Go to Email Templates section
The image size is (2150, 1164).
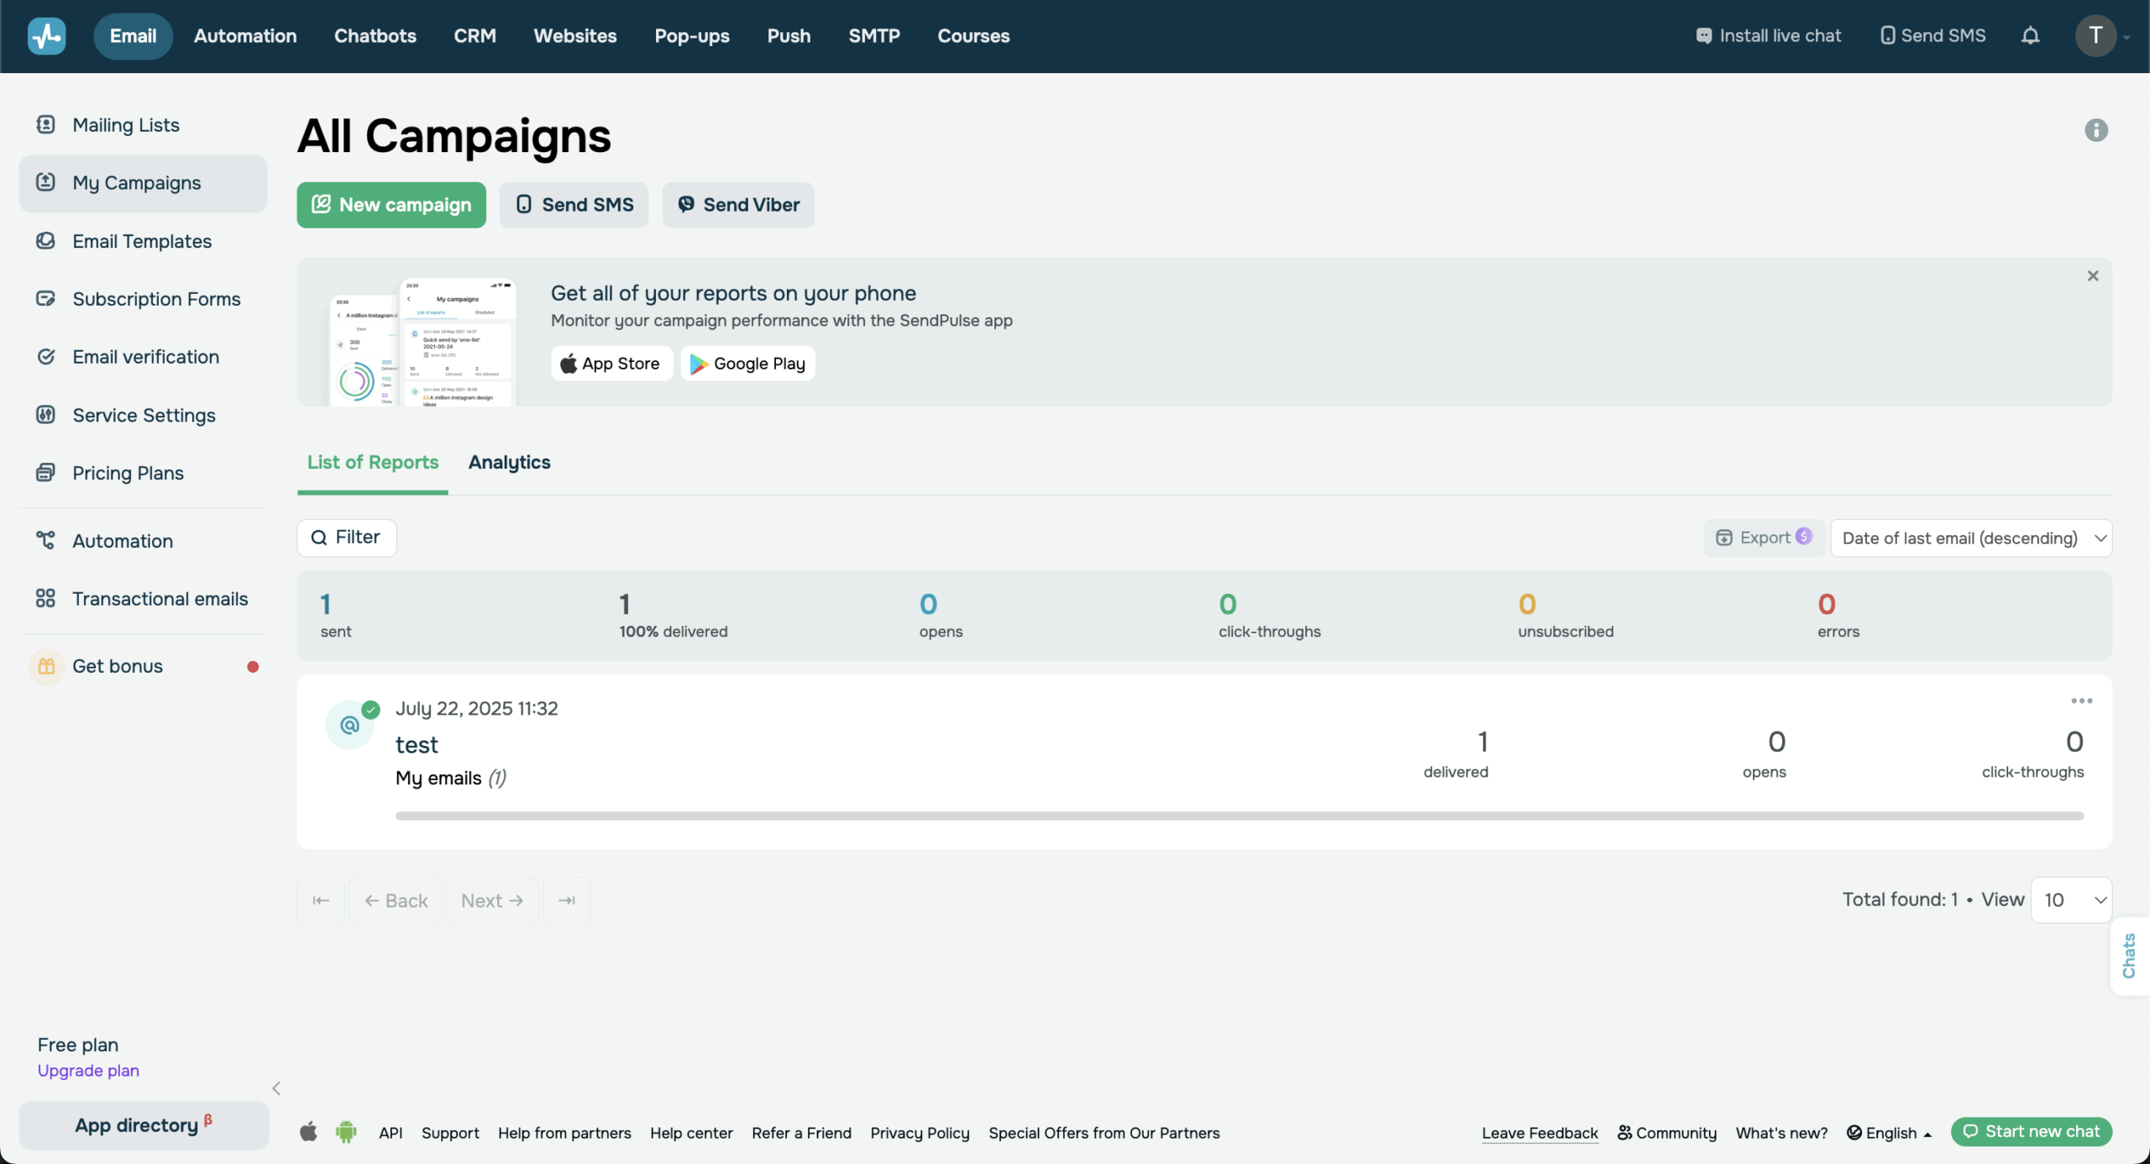143,241
